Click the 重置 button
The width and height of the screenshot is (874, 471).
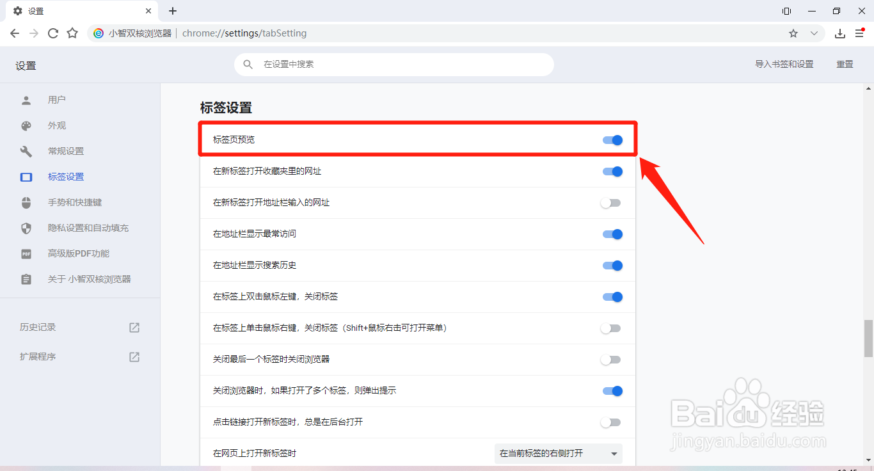pos(845,65)
